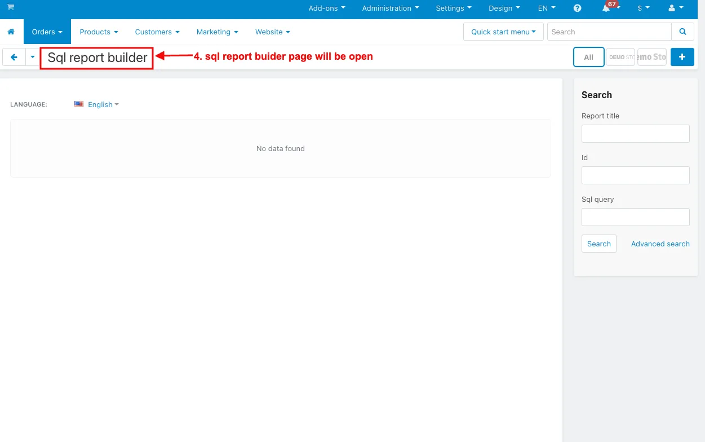Expand the Administration menu

point(391,8)
